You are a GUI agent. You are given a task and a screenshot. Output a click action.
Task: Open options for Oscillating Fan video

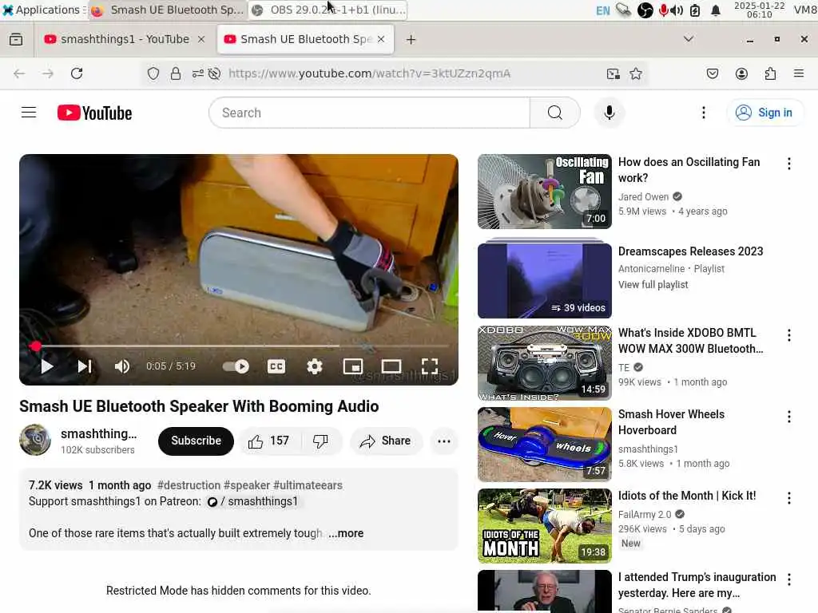[x=788, y=164]
